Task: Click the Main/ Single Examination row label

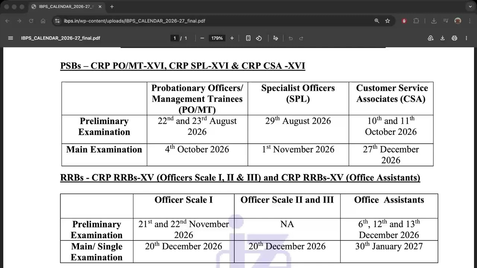Action: [97, 252]
